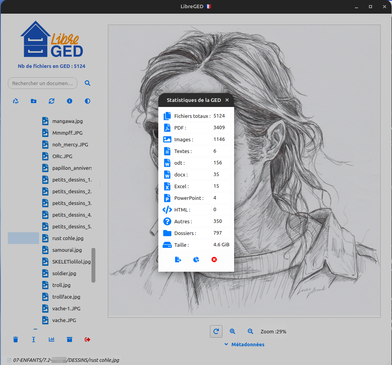The height and width of the screenshot is (365, 392).
Task: Zoom in on the image preview
Action: [233, 331]
